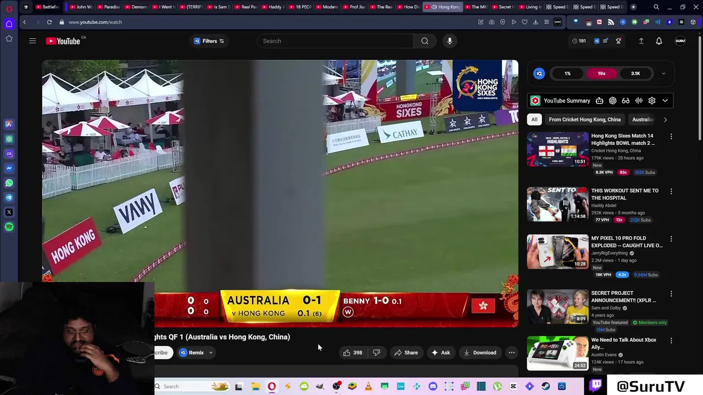The height and width of the screenshot is (395, 703).
Task: Open the Remix dropdown arrow
Action: (210, 353)
